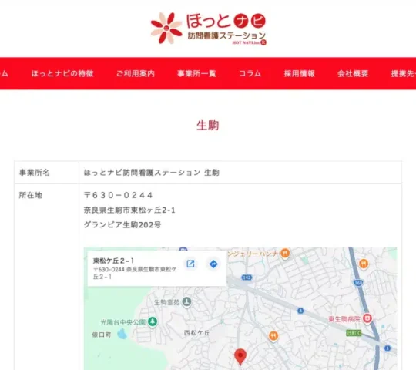
Task: Go to 事業所一覧 page
Action: [x=196, y=73]
